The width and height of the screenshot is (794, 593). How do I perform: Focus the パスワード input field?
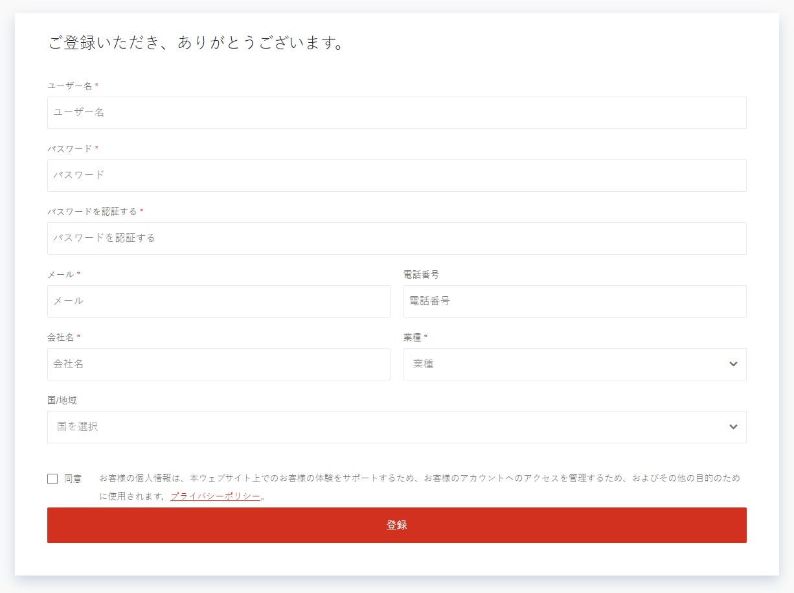click(x=396, y=176)
